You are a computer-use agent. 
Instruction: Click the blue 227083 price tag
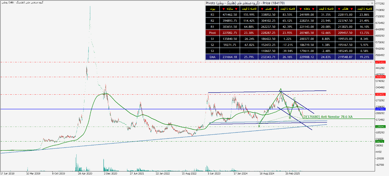380,109
